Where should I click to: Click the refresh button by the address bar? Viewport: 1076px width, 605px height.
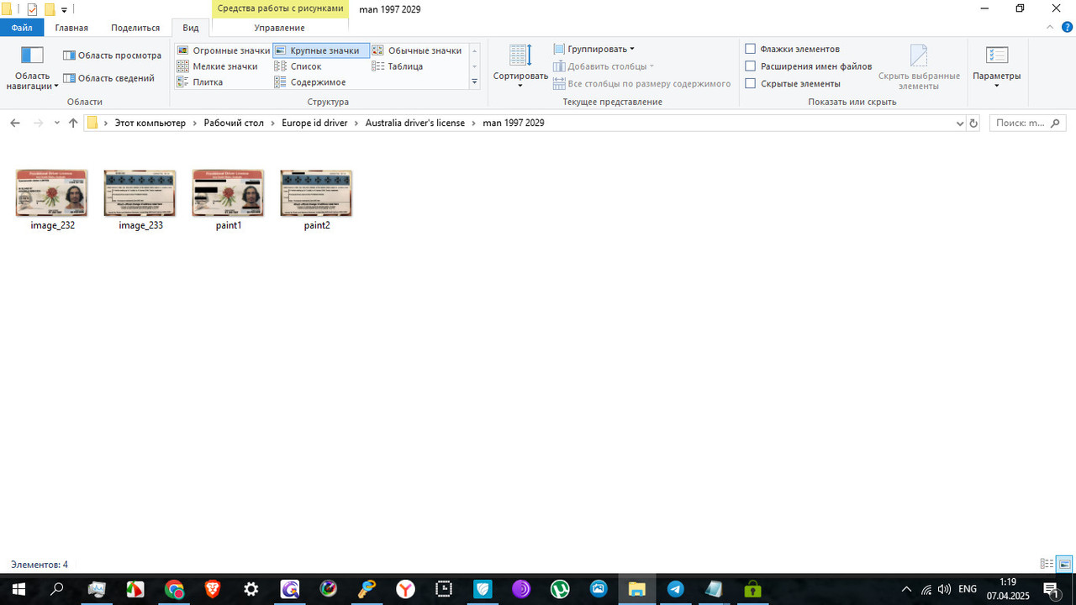pos(973,124)
